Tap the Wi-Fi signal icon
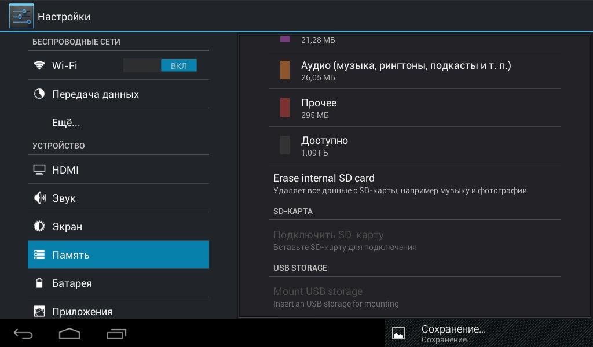 tap(39, 65)
